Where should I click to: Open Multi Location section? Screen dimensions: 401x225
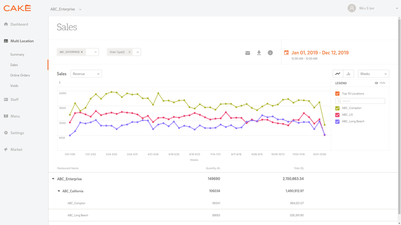[22, 41]
